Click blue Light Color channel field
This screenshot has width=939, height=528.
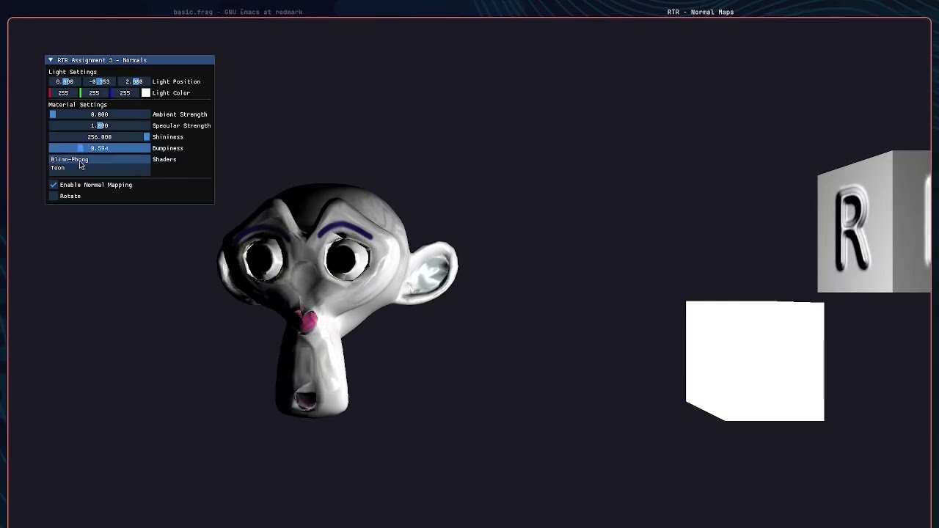(125, 93)
